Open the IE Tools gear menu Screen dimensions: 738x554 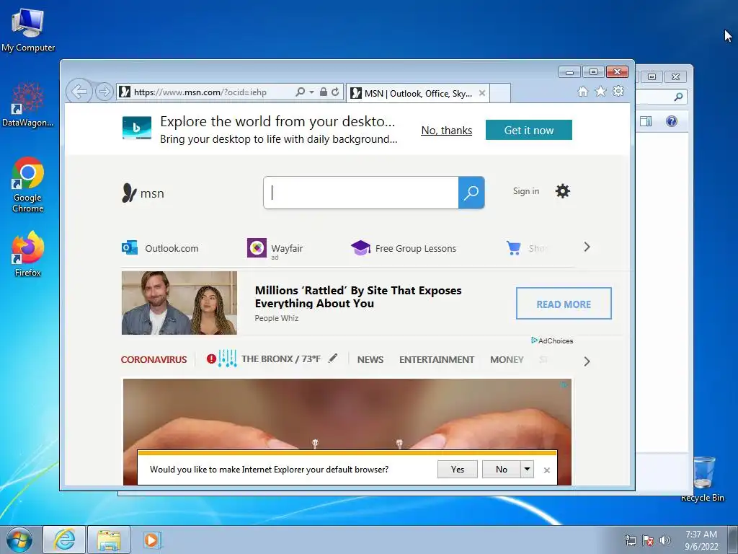(618, 91)
